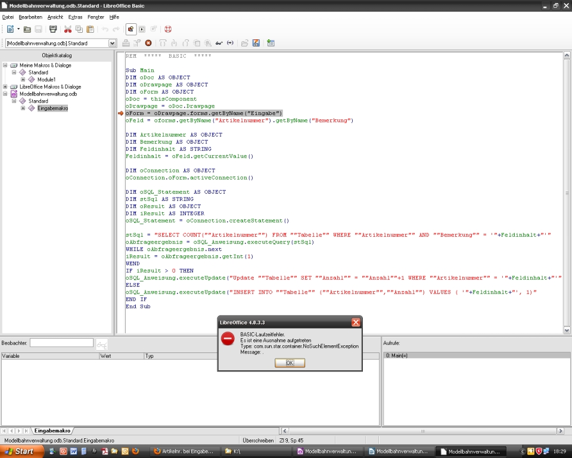Click the code editor's scroll up arrow

pos(567,55)
